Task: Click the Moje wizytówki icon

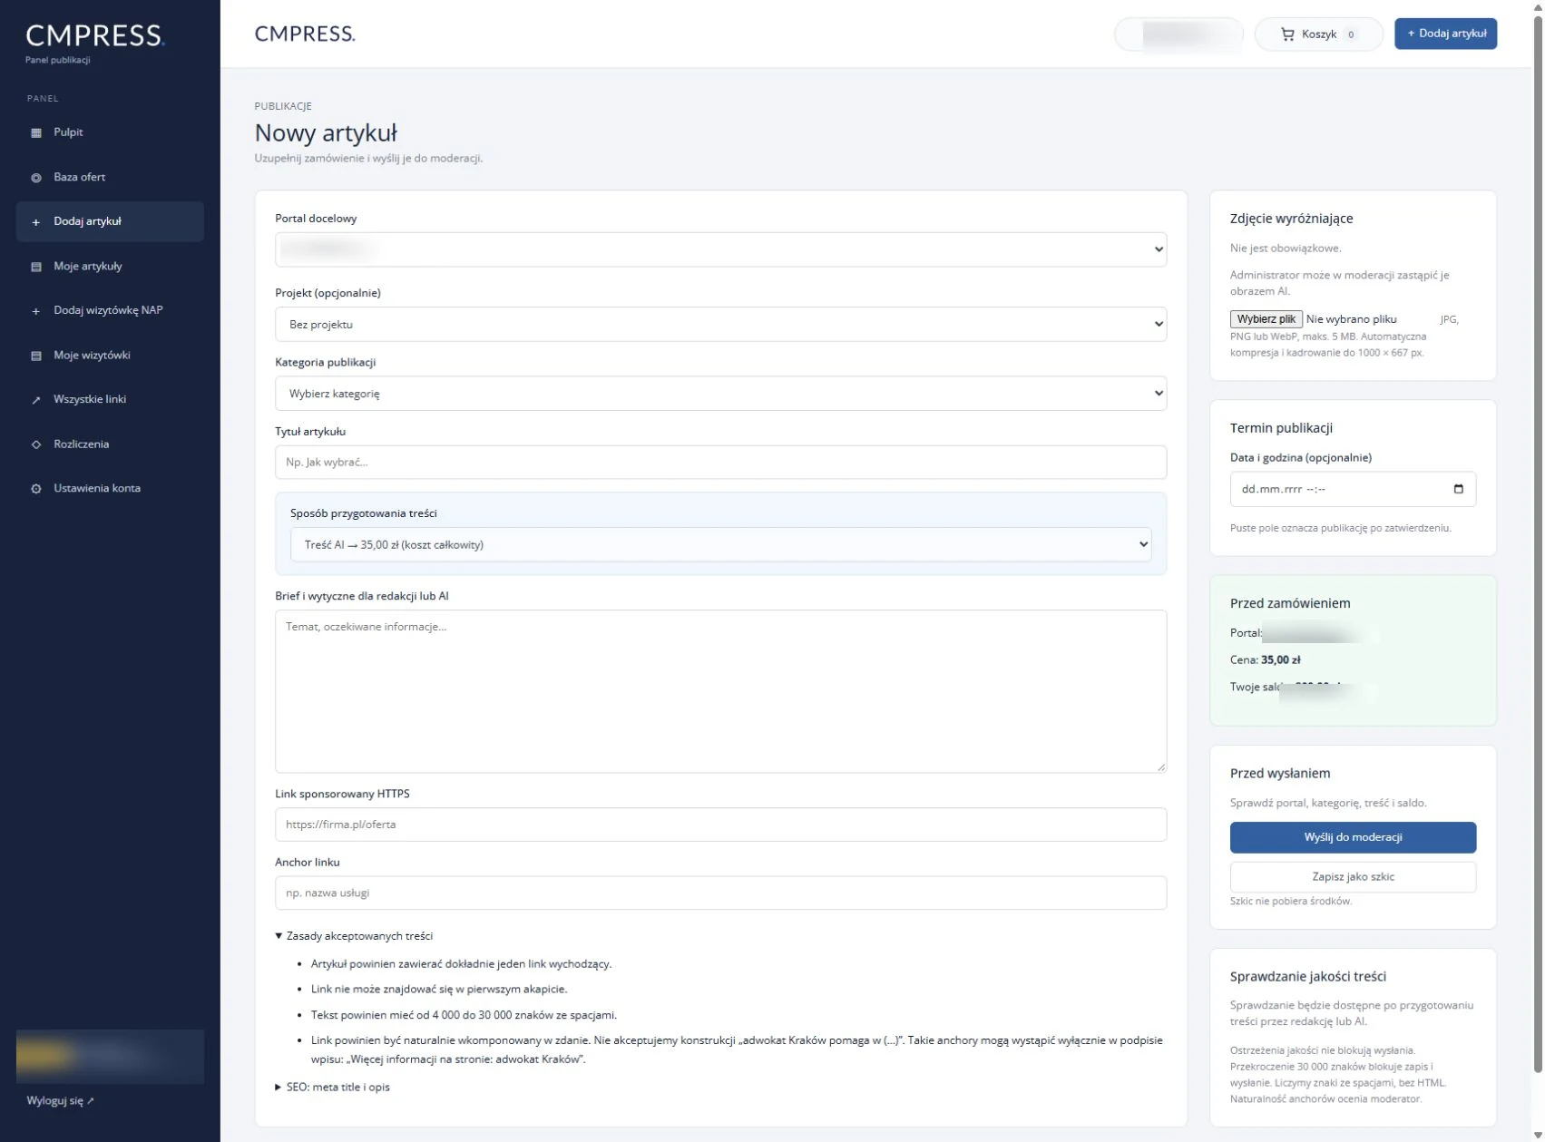Action: [x=36, y=356]
